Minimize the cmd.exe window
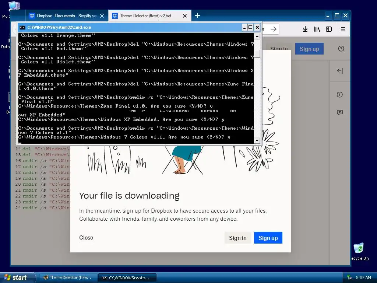 tap(244, 27)
